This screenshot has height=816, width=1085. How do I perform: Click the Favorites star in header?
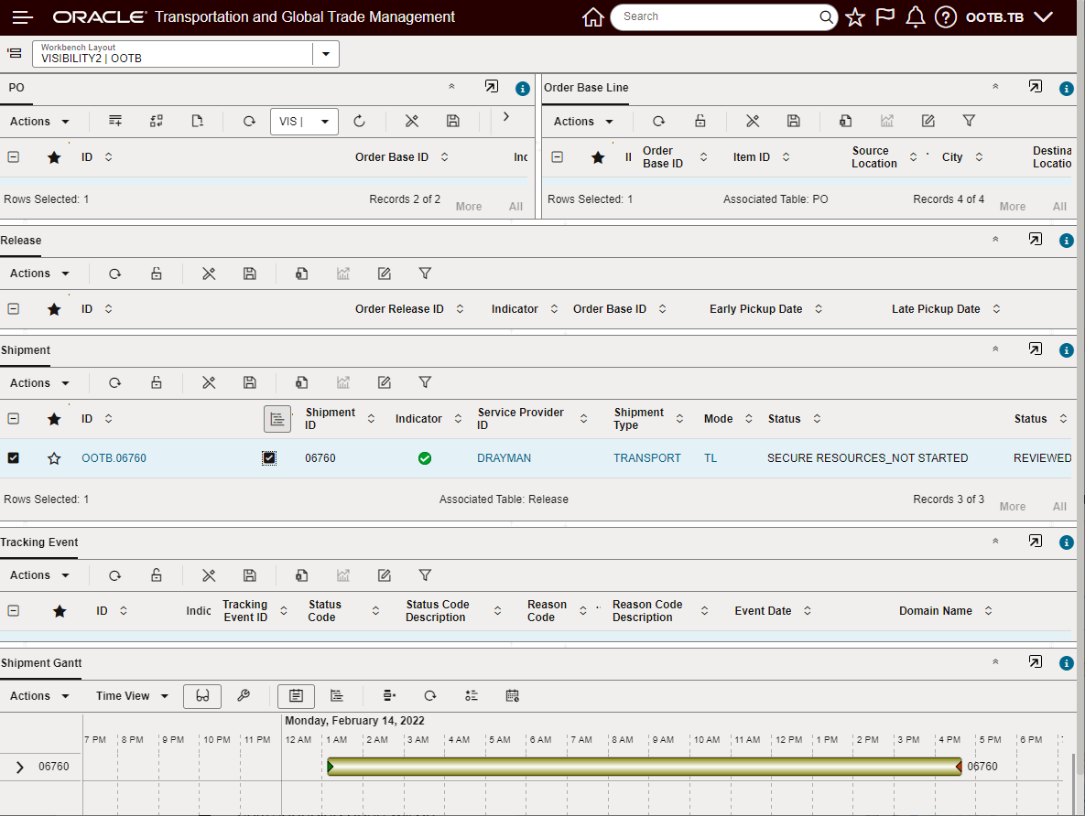click(x=855, y=17)
